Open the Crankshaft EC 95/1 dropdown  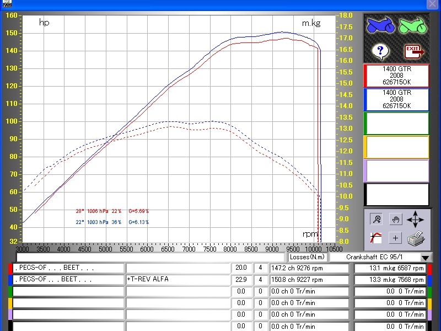click(x=425, y=257)
